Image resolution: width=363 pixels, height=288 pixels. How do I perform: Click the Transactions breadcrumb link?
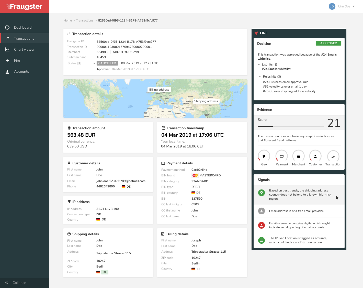85,20
